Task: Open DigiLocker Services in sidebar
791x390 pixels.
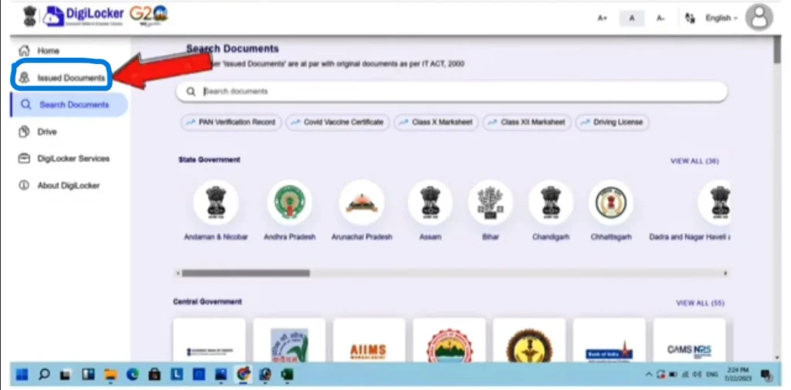Action: click(65, 158)
